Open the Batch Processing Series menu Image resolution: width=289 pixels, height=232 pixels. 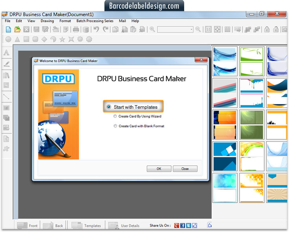[x=95, y=21]
